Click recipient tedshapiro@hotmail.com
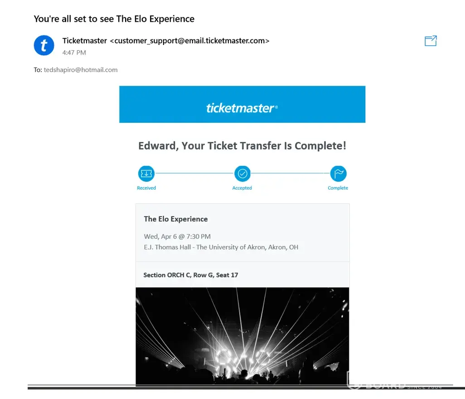Image resolution: width=465 pixels, height=399 pixels. [81, 70]
